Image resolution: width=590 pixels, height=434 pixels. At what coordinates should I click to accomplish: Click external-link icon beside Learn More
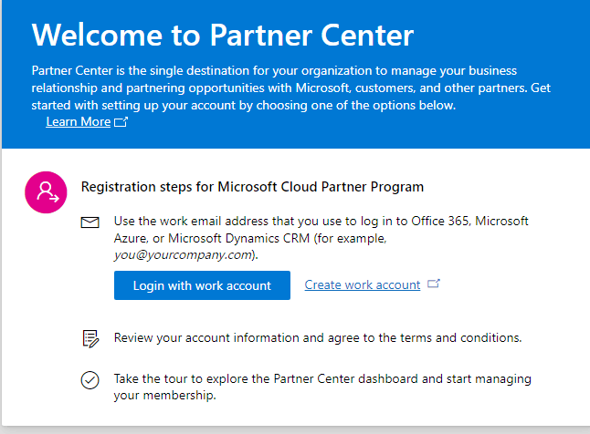121,122
